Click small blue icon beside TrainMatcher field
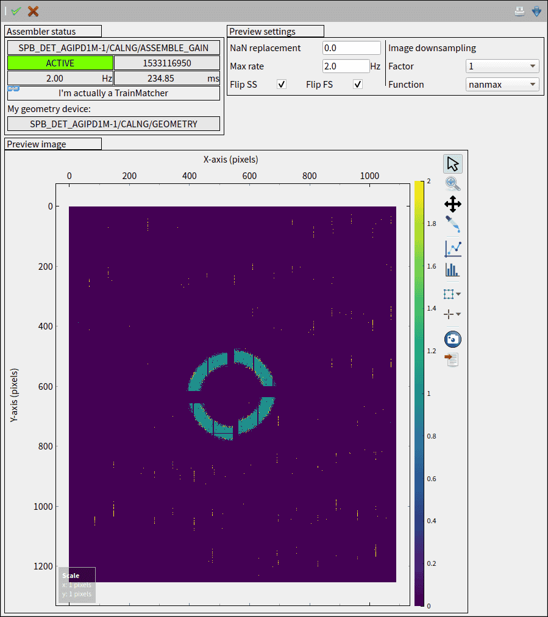Screen dimensions: 548x617 pyautogui.click(x=13, y=88)
